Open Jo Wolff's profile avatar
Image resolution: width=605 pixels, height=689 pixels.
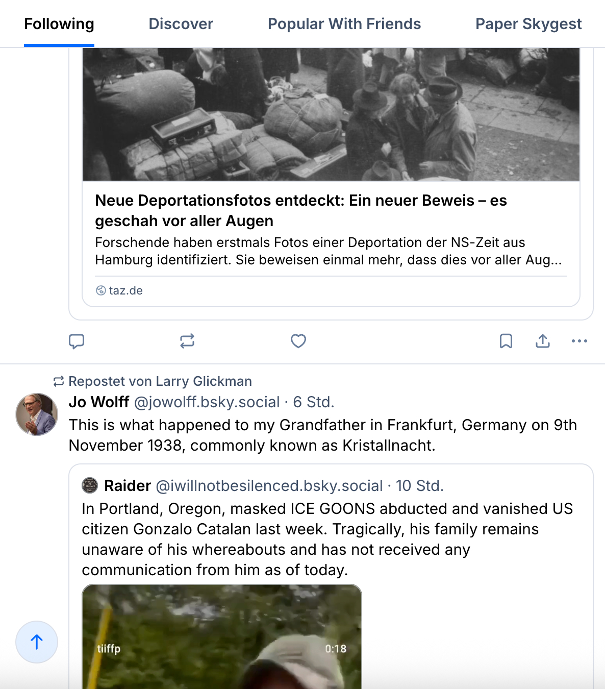pyautogui.click(x=37, y=414)
